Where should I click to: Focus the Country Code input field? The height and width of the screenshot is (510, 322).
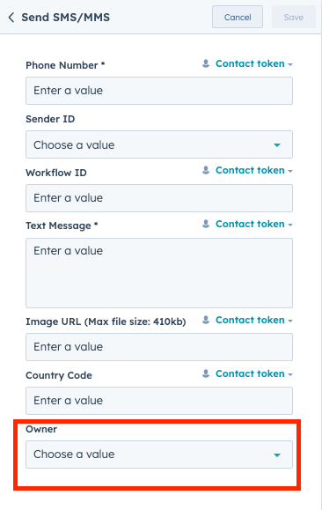(159, 401)
